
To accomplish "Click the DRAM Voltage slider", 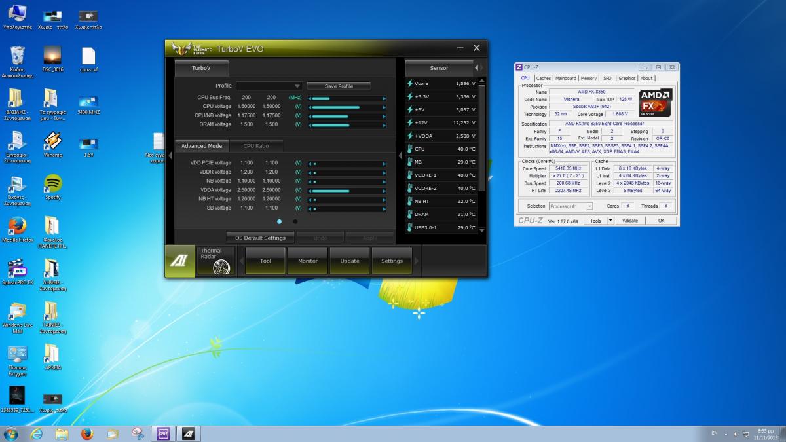I will point(347,124).
